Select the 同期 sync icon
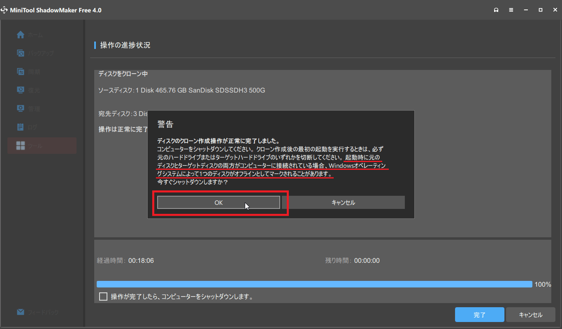This screenshot has height=329, width=562. tap(21, 72)
